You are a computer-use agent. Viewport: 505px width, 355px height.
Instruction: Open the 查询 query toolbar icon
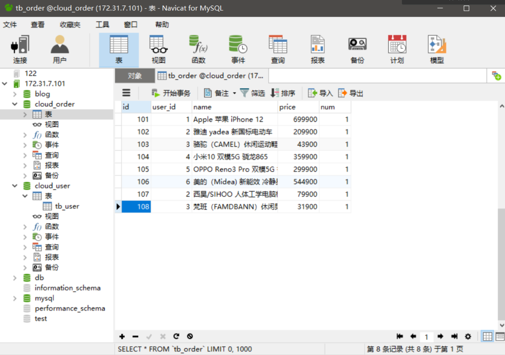(x=278, y=50)
